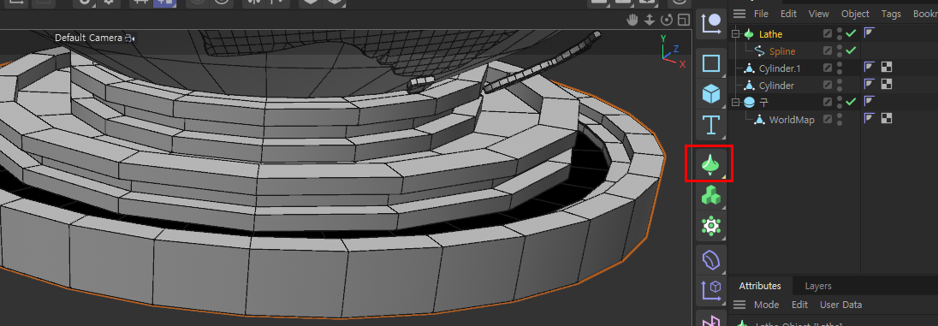The image size is (938, 326).
Task: Open the Object Manager Edit menu
Action: tap(788, 14)
